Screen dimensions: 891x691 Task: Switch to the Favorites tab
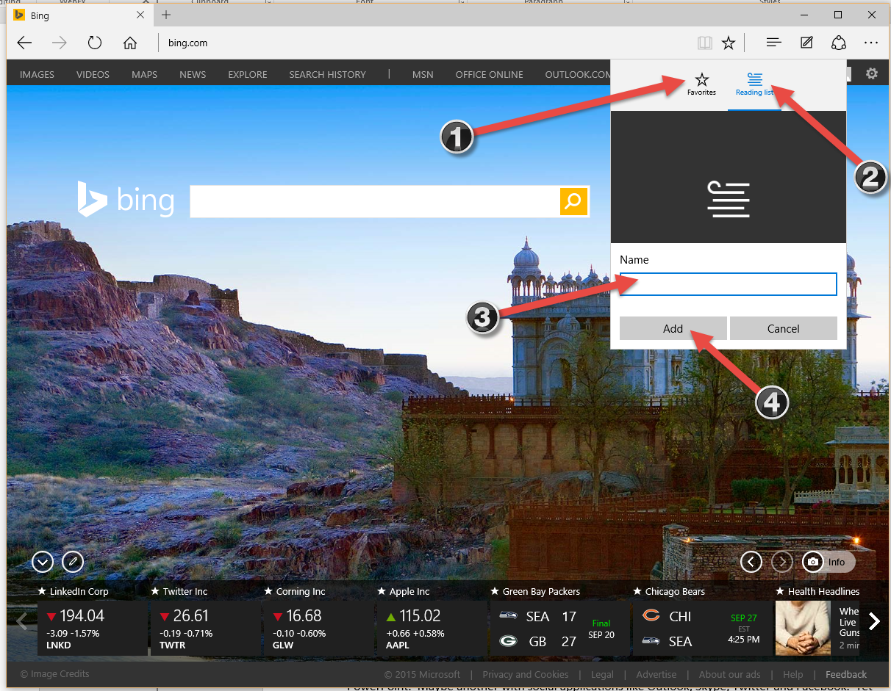click(x=701, y=83)
